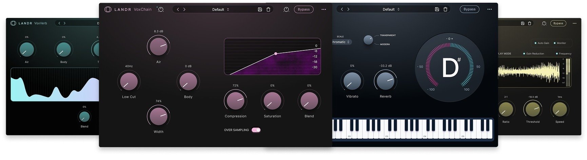Save the current preset in VoxChain
This screenshot has width=587, height=160.
tap(260, 9)
